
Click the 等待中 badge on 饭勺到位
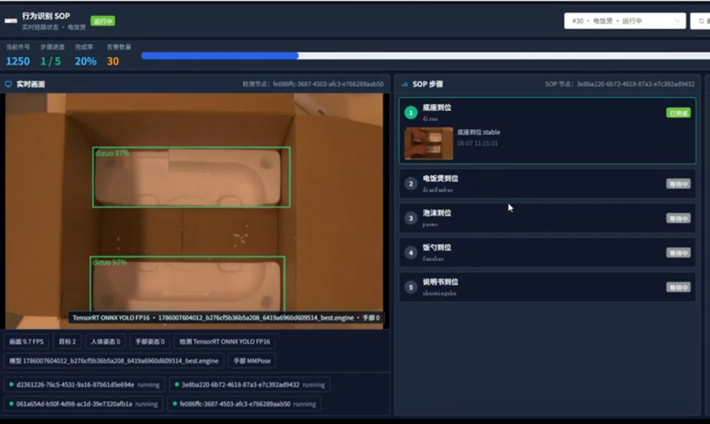[x=678, y=253]
